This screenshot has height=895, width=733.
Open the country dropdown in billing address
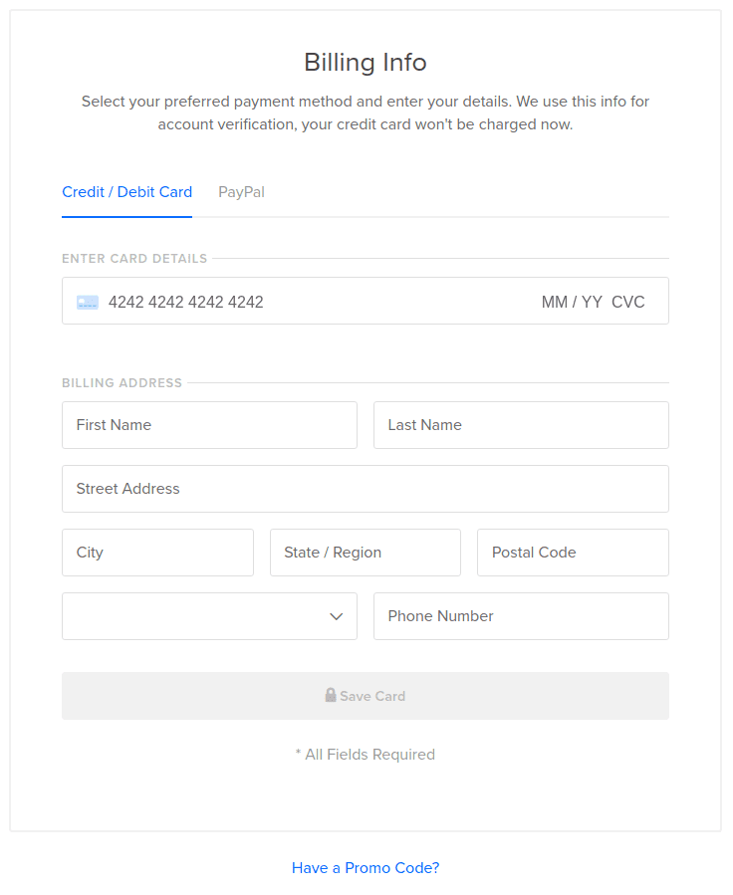209,616
